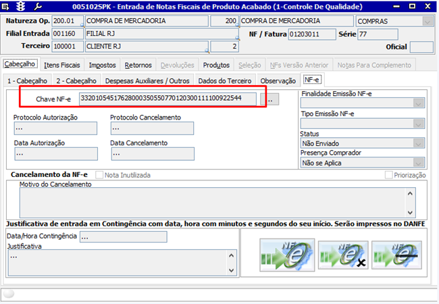The image size is (439, 304).
Task: Switch to the main Cabeçalho tab
Action: (20, 64)
